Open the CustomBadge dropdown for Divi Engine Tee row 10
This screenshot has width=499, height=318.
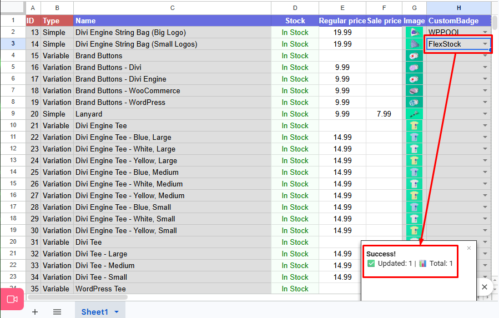[485, 125]
